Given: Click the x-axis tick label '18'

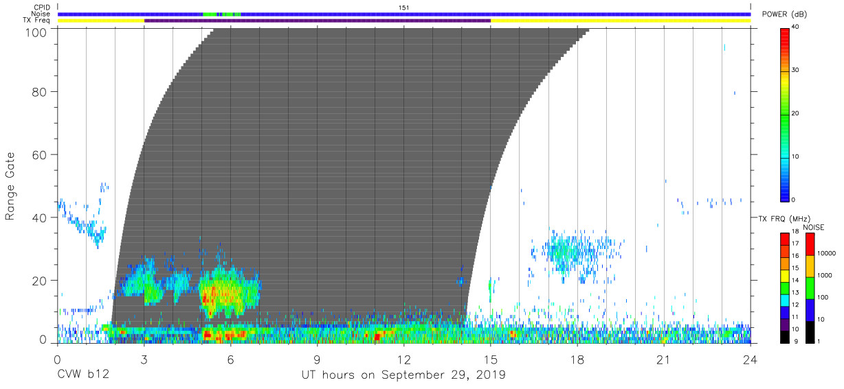Looking at the screenshot, I should coord(577,359).
